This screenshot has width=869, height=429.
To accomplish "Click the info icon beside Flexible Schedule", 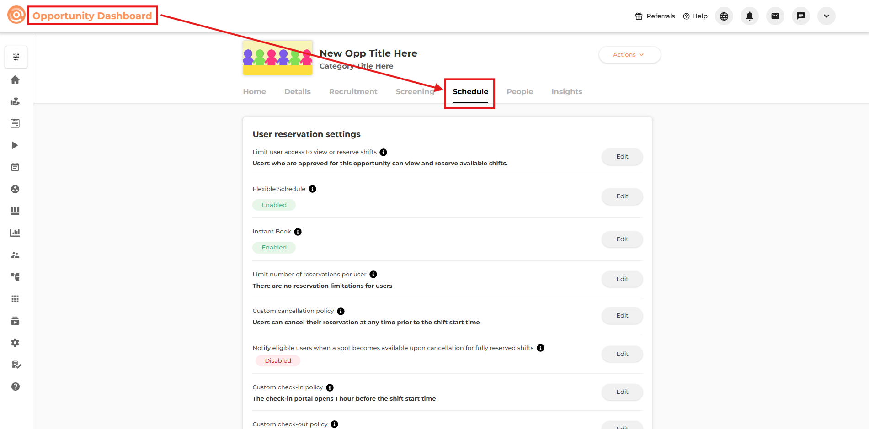I will (x=312, y=189).
